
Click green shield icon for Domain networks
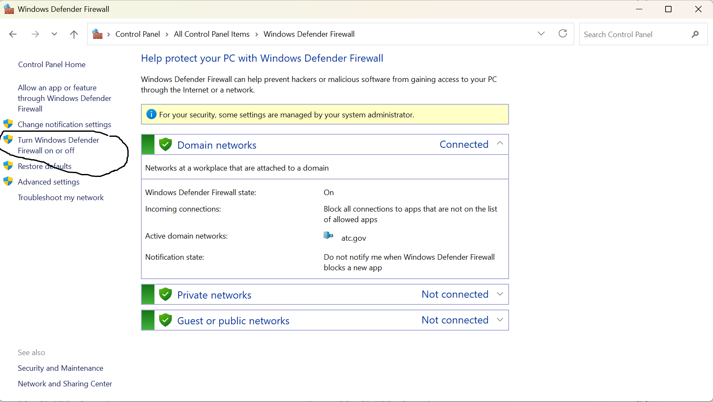coord(165,144)
